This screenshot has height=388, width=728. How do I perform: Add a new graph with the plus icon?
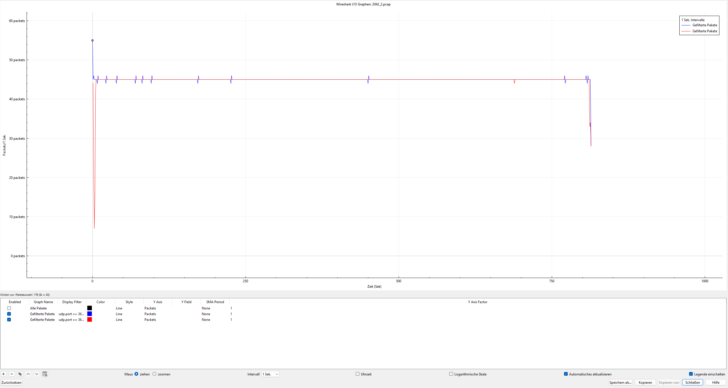(x=3, y=374)
